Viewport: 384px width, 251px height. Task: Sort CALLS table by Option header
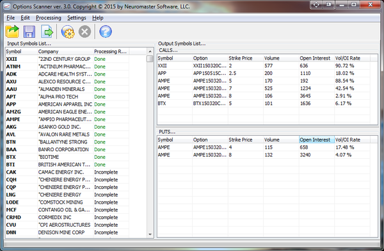(x=210, y=58)
